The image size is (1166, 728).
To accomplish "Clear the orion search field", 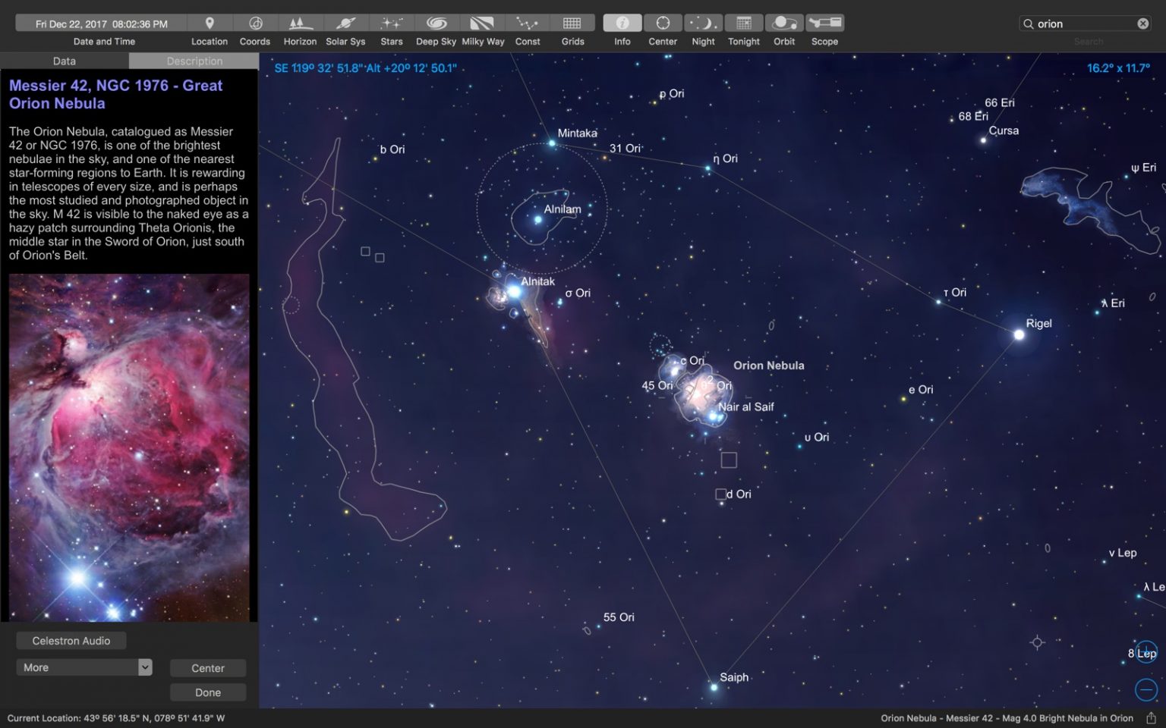I will coord(1142,24).
